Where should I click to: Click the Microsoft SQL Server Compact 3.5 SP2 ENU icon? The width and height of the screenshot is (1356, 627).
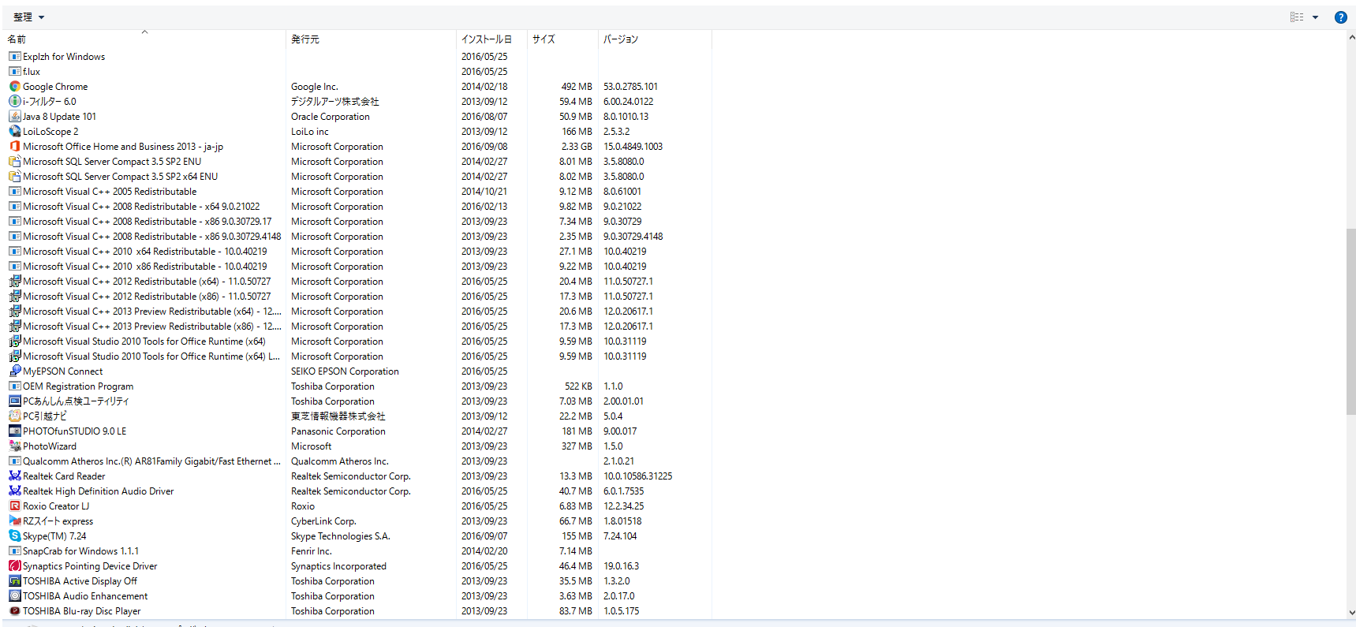(15, 162)
